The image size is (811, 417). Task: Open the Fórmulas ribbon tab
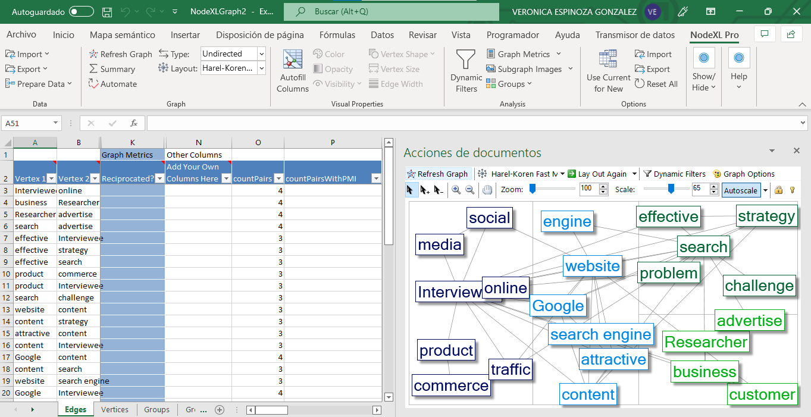[337, 35]
